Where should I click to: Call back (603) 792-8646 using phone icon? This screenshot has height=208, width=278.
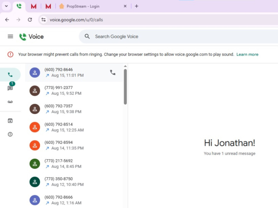(113, 72)
